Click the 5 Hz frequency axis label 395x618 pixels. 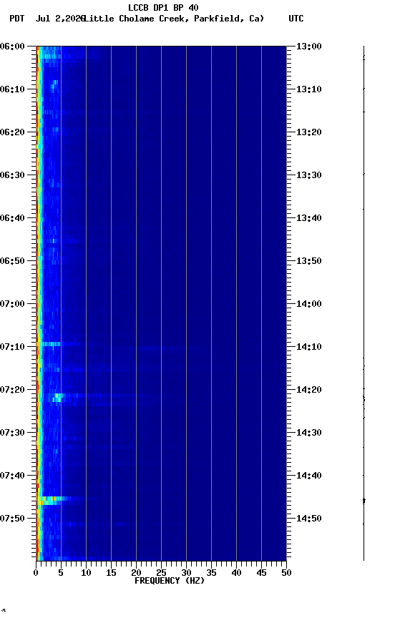tap(61, 573)
